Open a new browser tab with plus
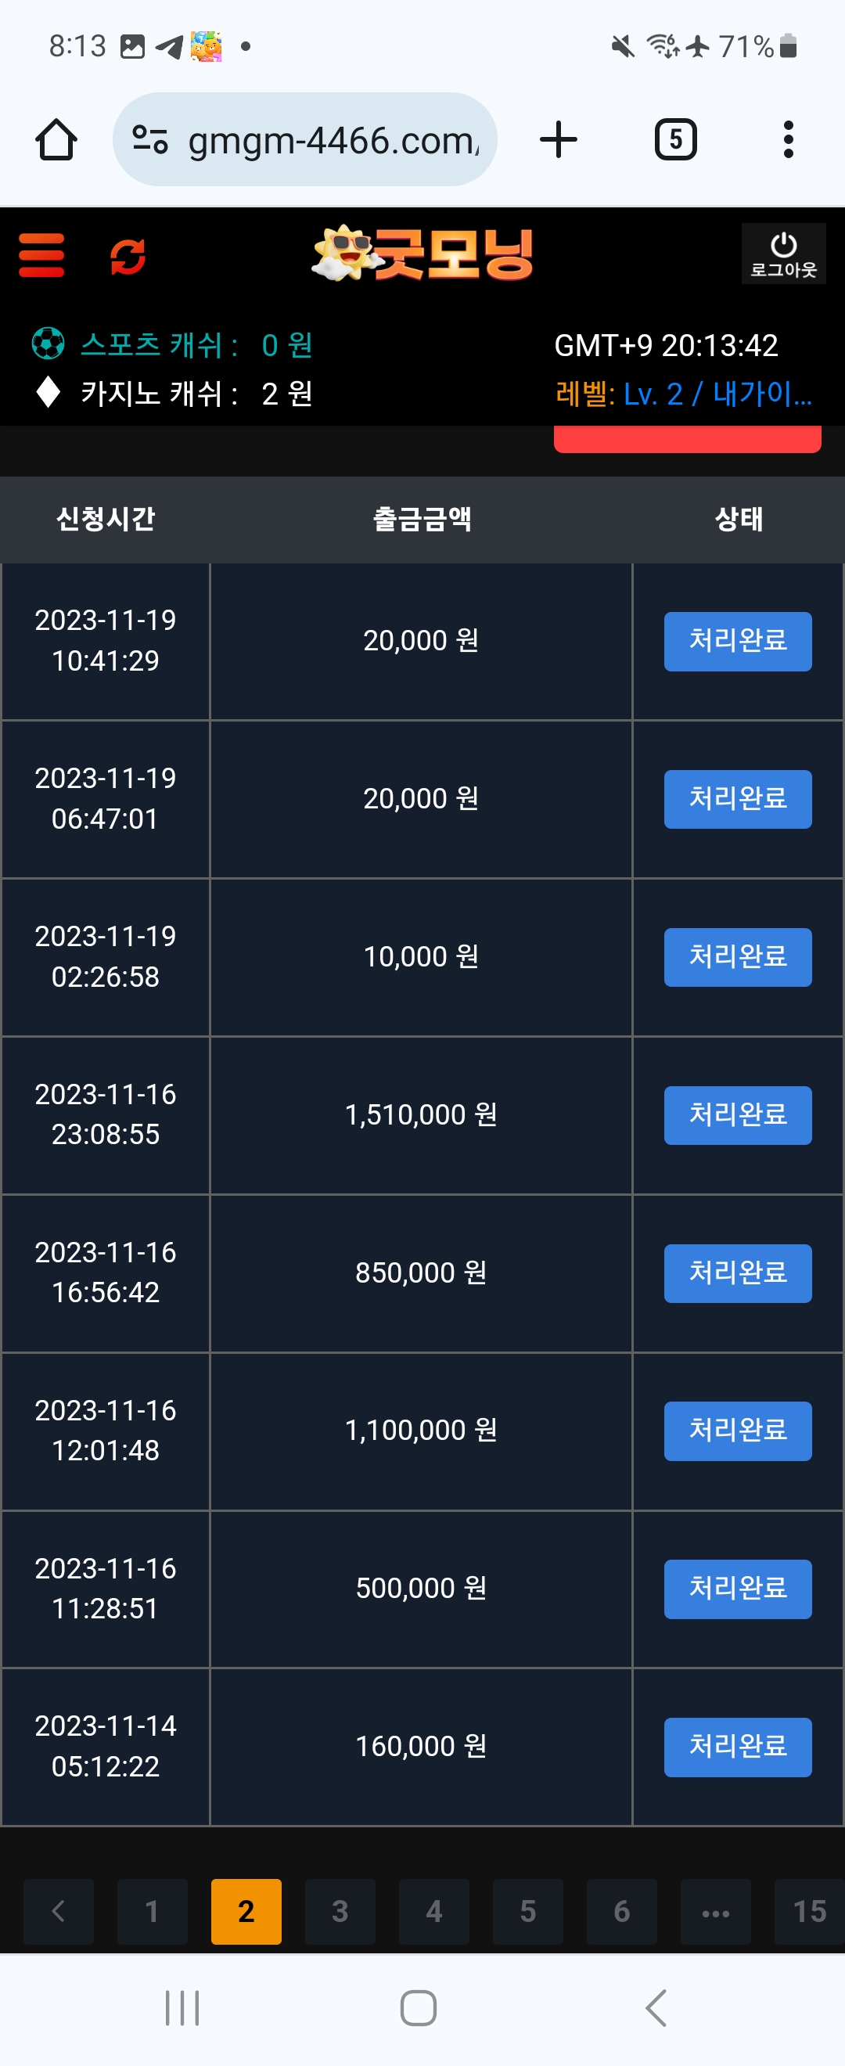The width and height of the screenshot is (845, 2066). click(x=559, y=139)
